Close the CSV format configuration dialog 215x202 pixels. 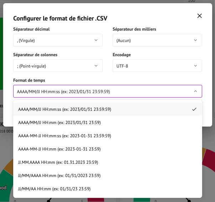coord(199,16)
